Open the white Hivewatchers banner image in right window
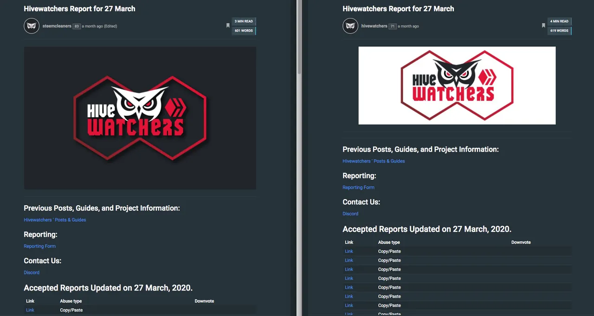The width and height of the screenshot is (594, 316). 457,86
